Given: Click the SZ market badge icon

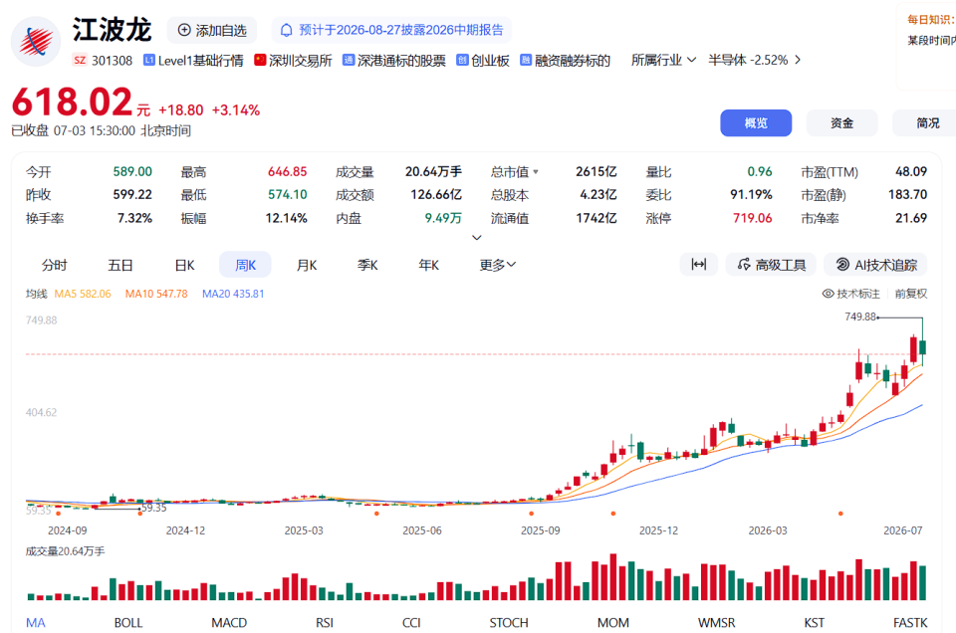Looking at the screenshot, I should click(x=80, y=60).
